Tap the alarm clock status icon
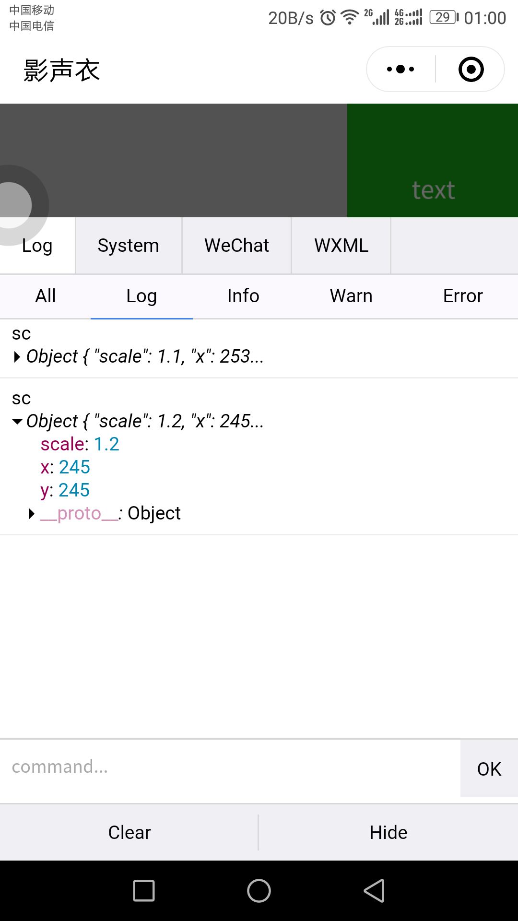This screenshot has width=518, height=921. [x=328, y=18]
